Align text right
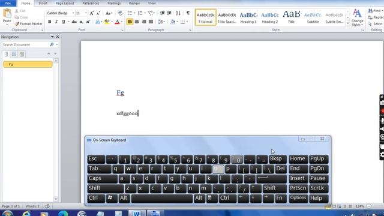This screenshot has height=216, width=384. [x=144, y=22]
